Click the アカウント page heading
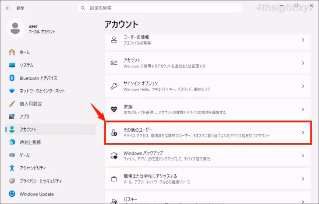 pos(121,25)
